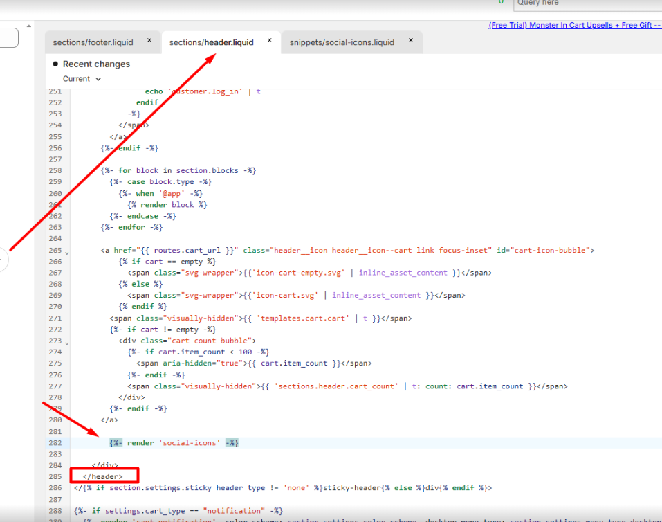Click the settings.cart_type notification line 288
Viewport: 662px width, 522px height.
click(178, 511)
